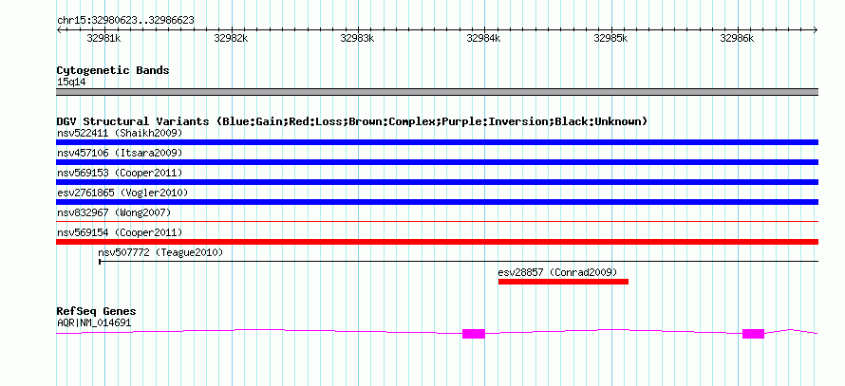Click the 32981k ruler tick label
The height and width of the screenshot is (386, 845).
tap(104, 38)
